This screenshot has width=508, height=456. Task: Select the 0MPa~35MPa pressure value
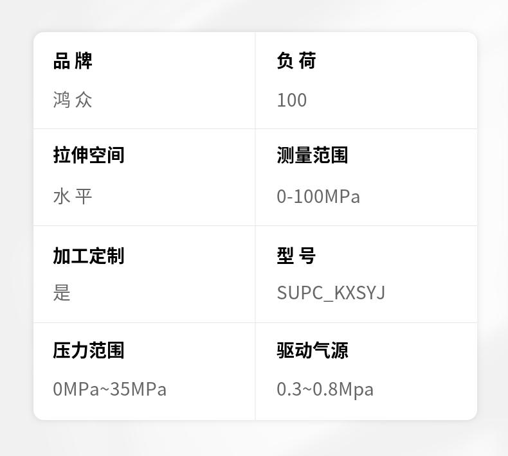(x=109, y=389)
